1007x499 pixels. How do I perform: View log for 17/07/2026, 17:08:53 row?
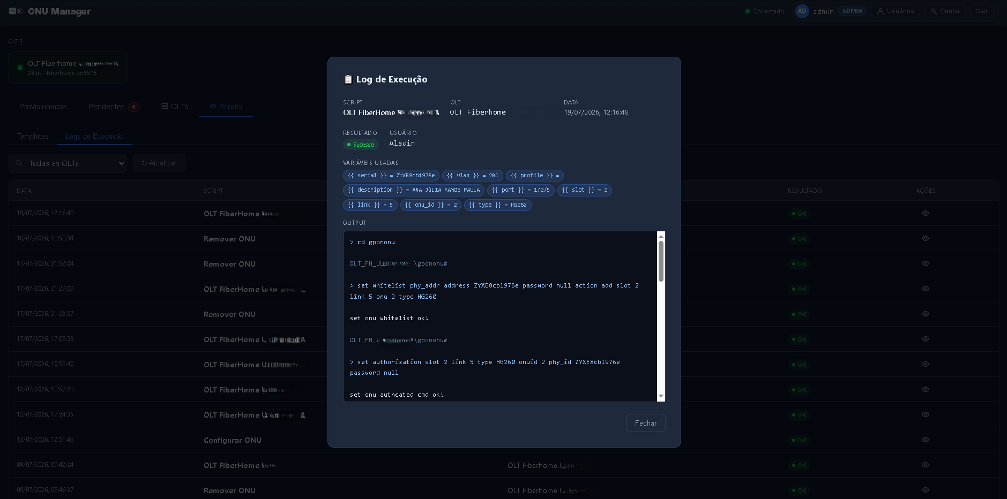pyautogui.click(x=925, y=339)
